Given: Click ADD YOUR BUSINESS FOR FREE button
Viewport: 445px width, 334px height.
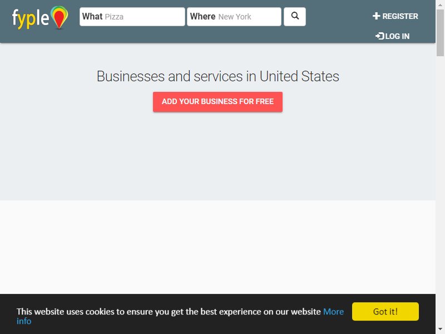Looking at the screenshot, I should tap(217, 102).
